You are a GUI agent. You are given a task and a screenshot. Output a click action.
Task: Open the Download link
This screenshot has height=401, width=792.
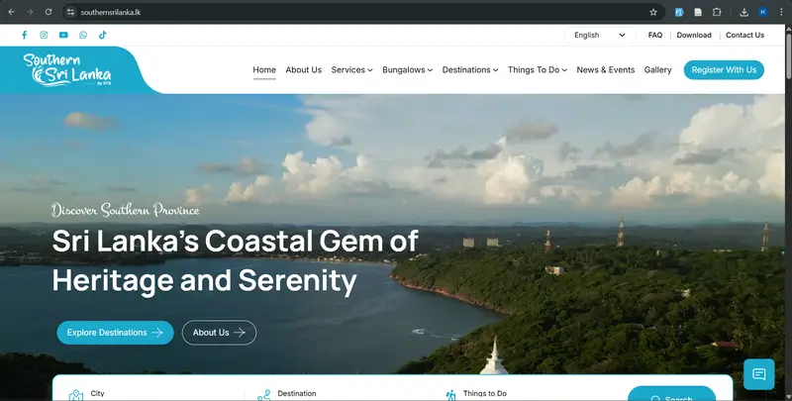coord(694,35)
